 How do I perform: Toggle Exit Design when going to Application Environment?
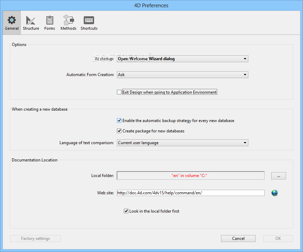pos(119,92)
